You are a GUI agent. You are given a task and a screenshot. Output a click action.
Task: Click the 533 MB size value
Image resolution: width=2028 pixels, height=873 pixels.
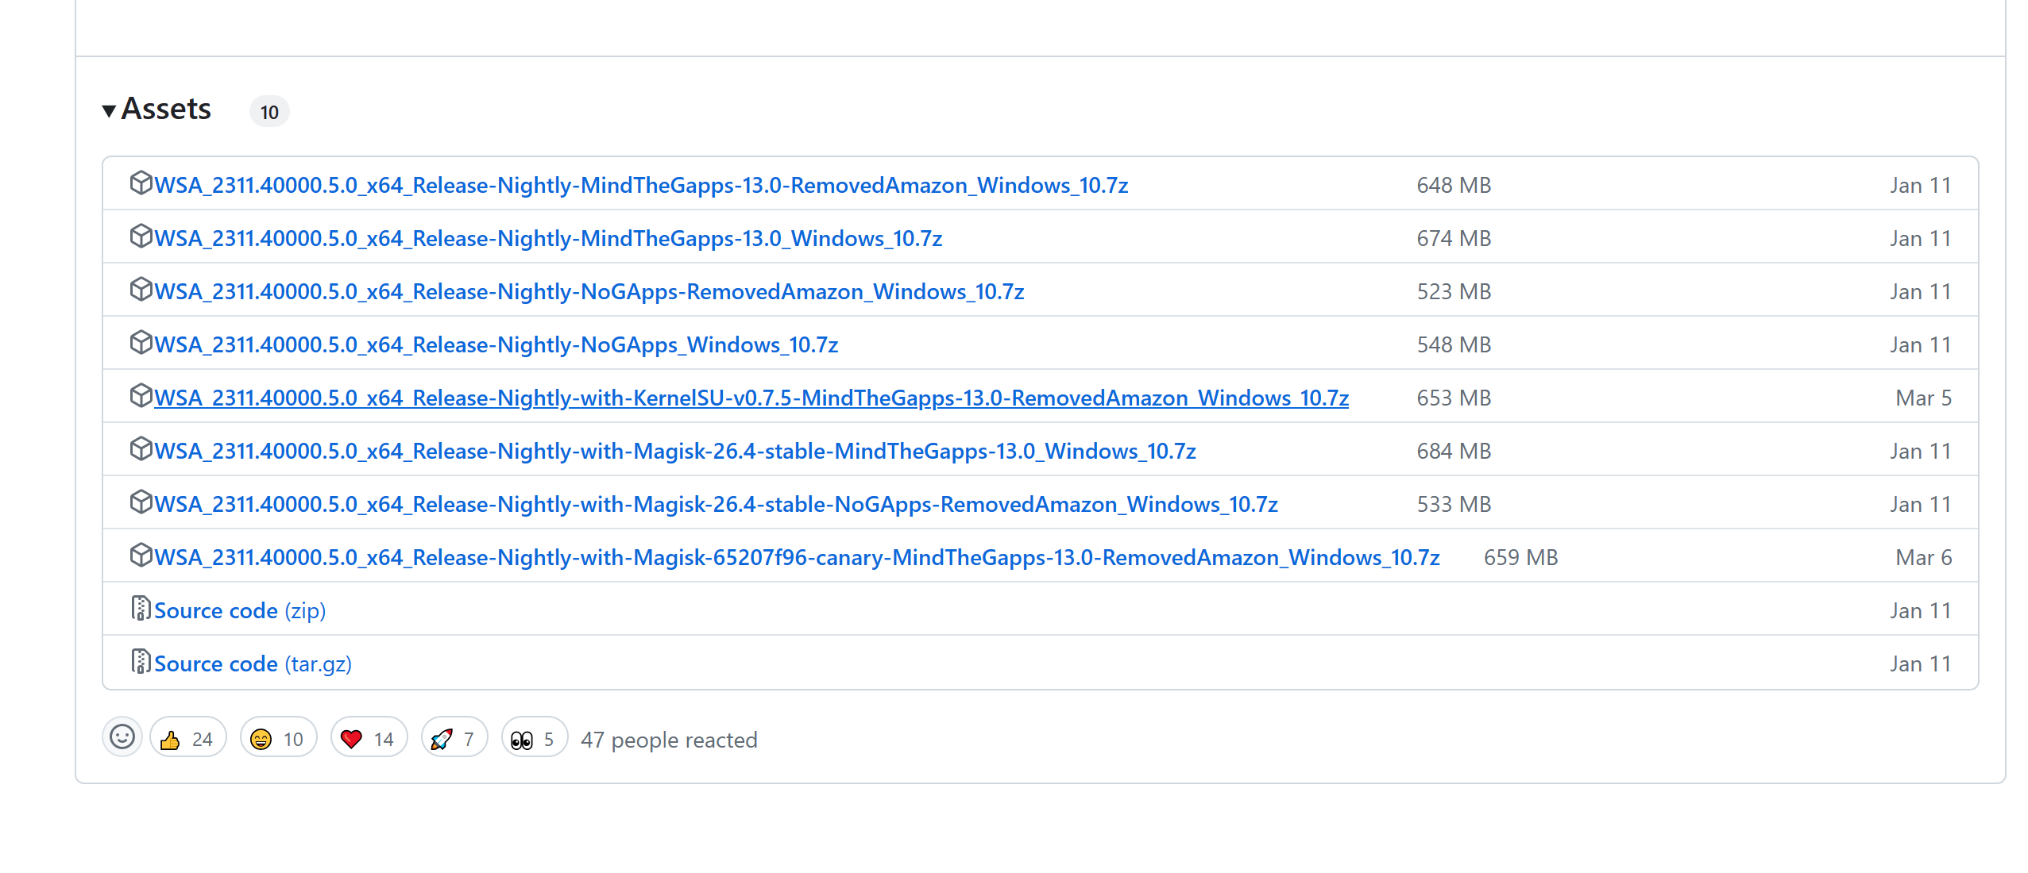click(x=1454, y=505)
